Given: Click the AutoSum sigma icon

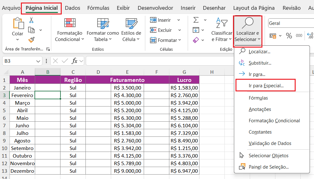Looking at the screenshot, I should pyautogui.click(x=196, y=20).
